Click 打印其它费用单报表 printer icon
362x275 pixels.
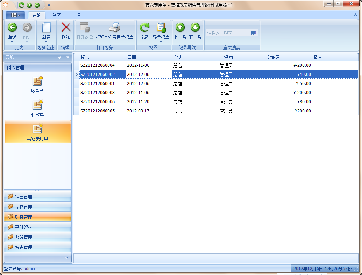pos(115,28)
